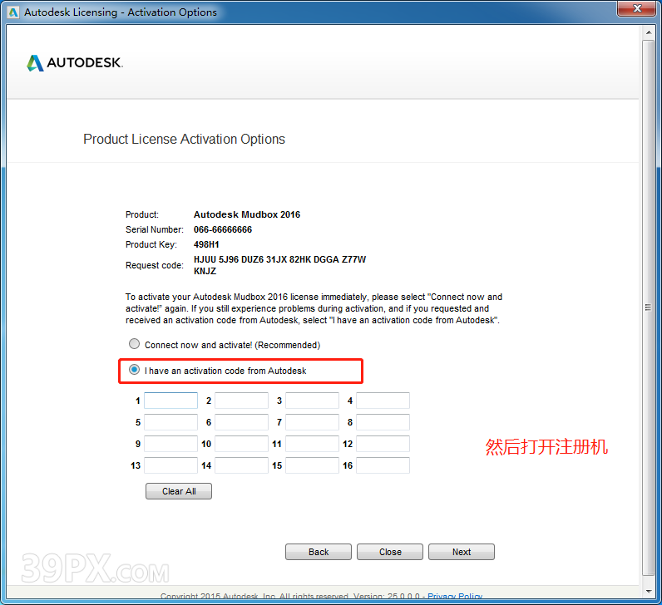Screen dimensions: 662x605
Task: Focus activation code field 7
Action: 312,422
